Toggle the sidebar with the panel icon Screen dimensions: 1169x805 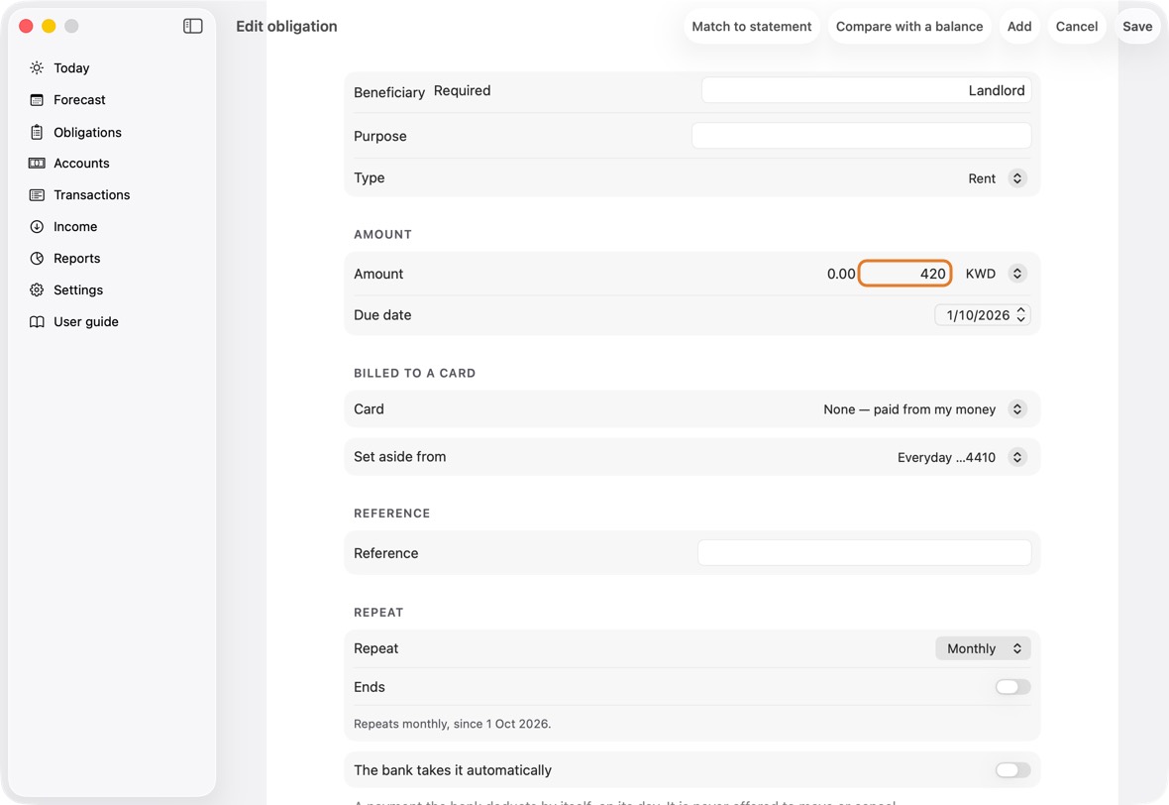(193, 26)
